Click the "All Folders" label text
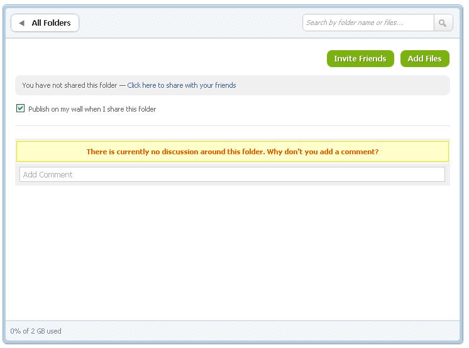The image size is (469, 348). coord(51,23)
